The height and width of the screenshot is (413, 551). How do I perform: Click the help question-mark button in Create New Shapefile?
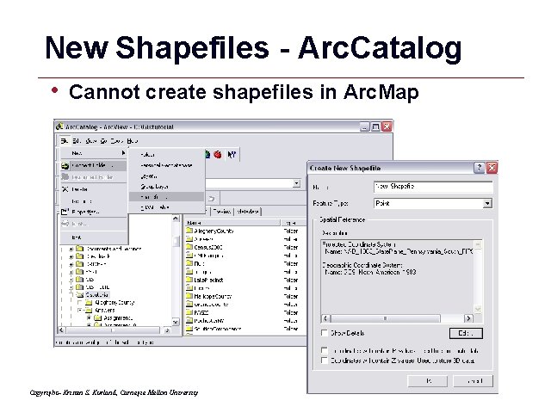[479, 168]
